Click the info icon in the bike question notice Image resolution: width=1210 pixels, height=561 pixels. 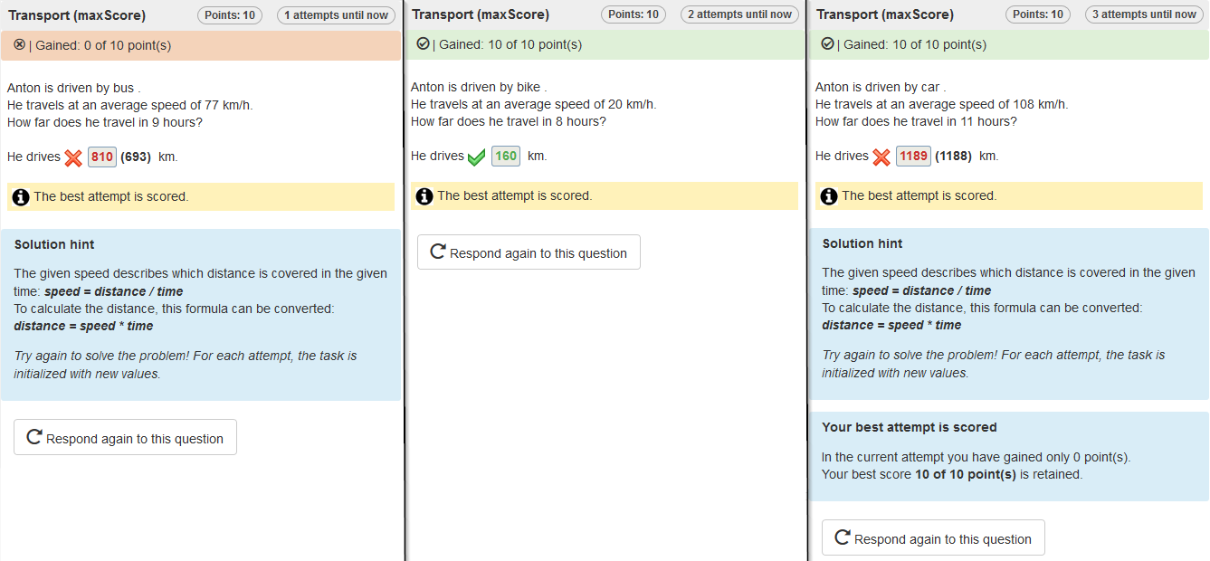click(x=424, y=196)
